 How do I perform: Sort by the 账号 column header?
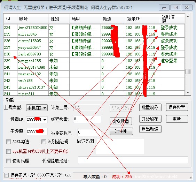pyautogui.click(x=33, y=19)
